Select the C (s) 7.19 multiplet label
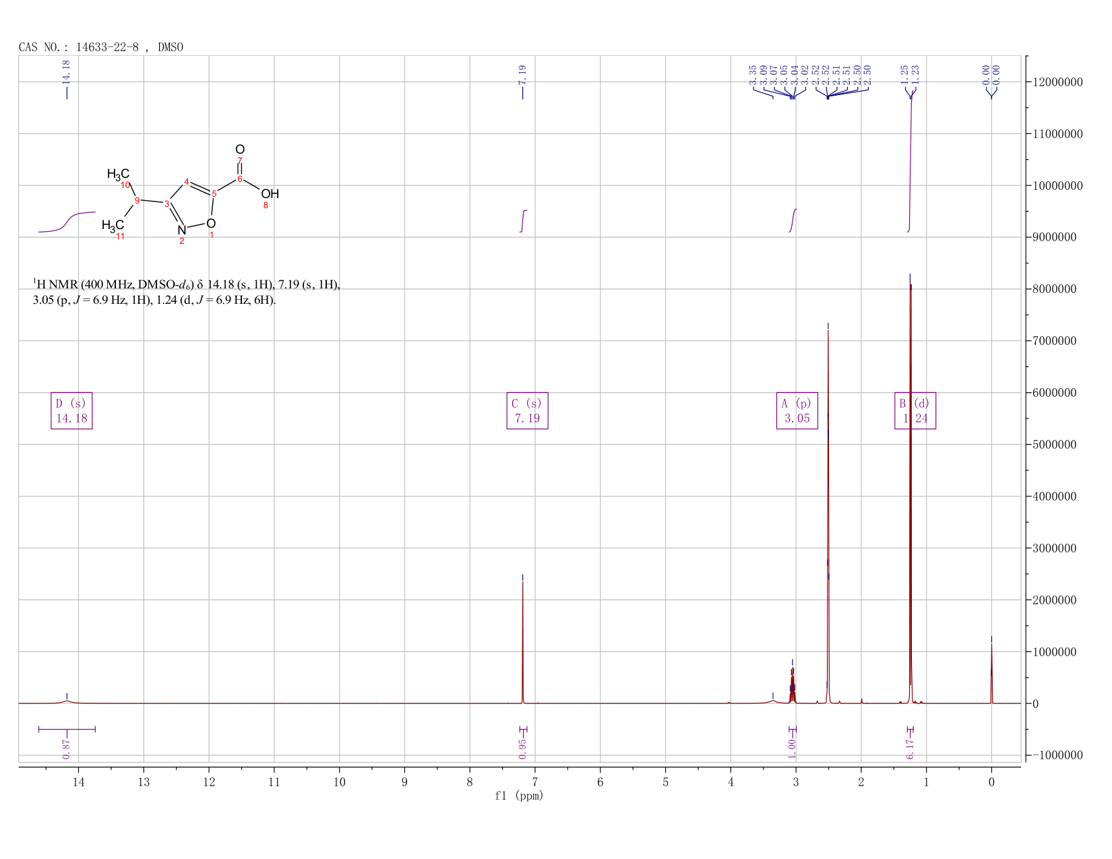The width and height of the screenshot is (1112, 859). [x=527, y=410]
